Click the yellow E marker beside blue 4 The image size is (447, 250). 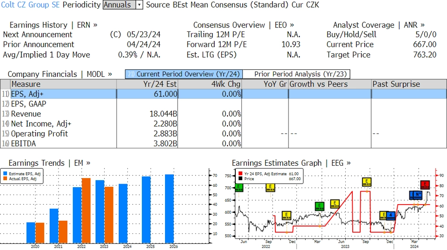[383, 215]
